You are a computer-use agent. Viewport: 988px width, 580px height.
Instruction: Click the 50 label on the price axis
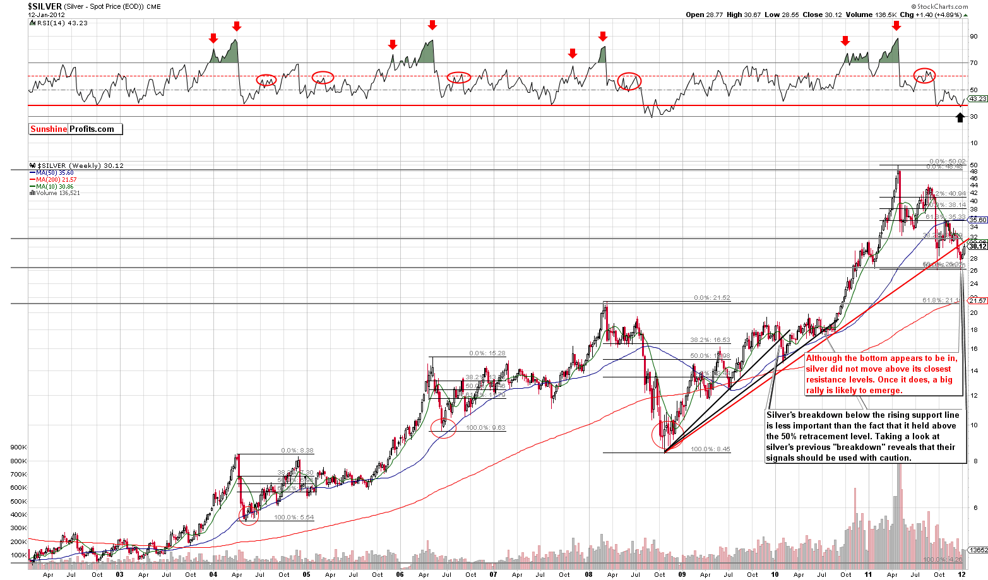(x=973, y=165)
